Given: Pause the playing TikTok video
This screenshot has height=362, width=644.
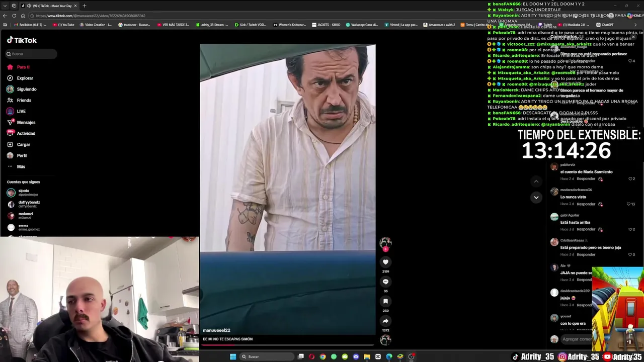Looking at the screenshot, I should click(287, 190).
